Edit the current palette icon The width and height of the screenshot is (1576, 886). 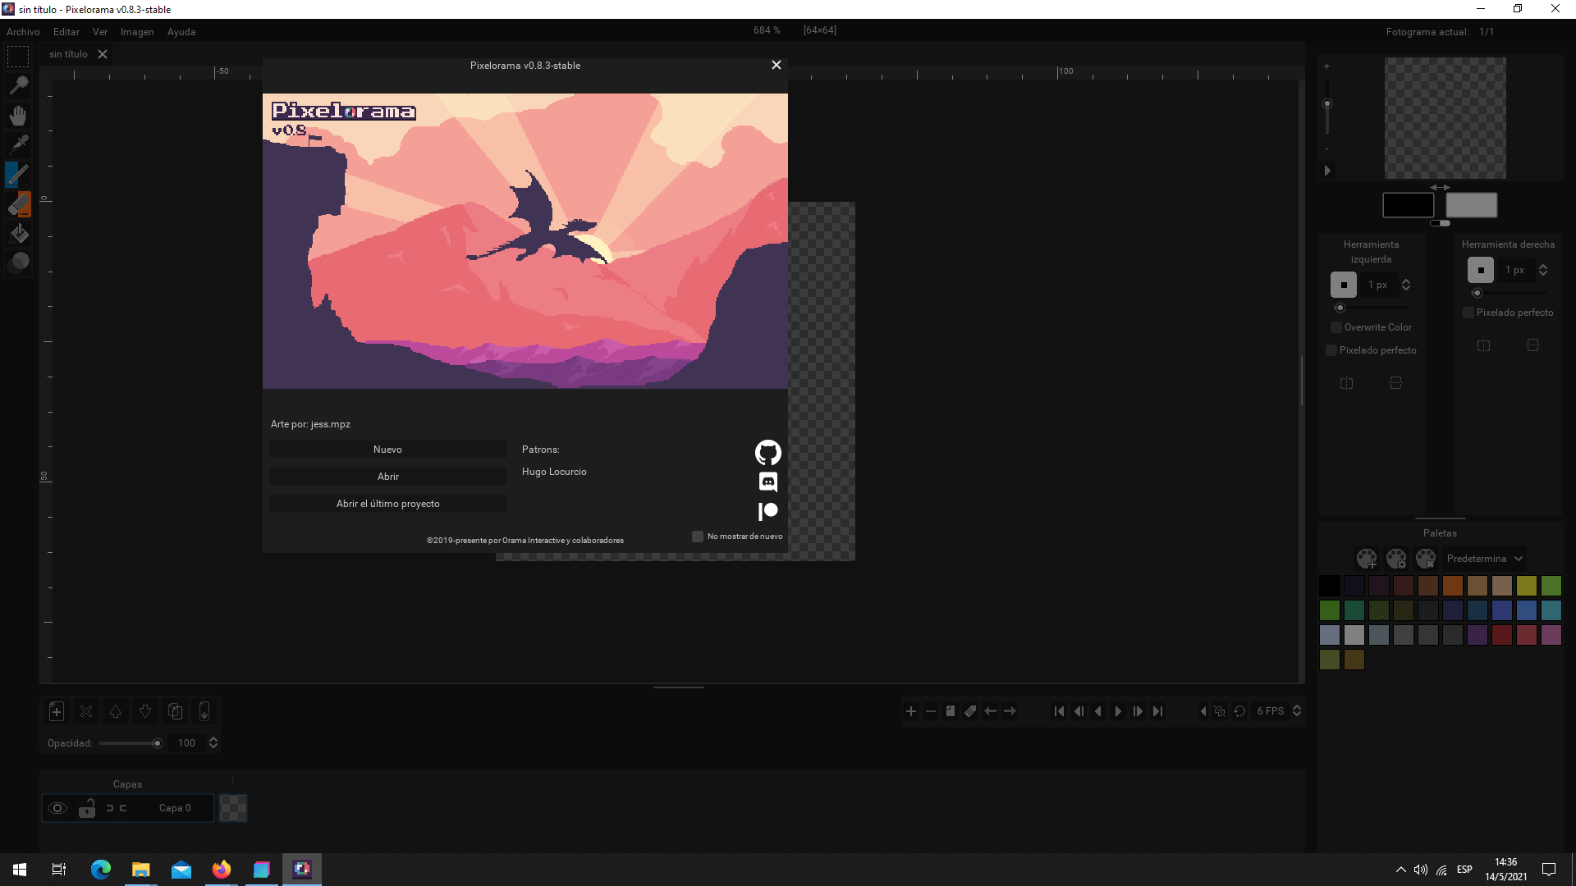[x=1396, y=559]
